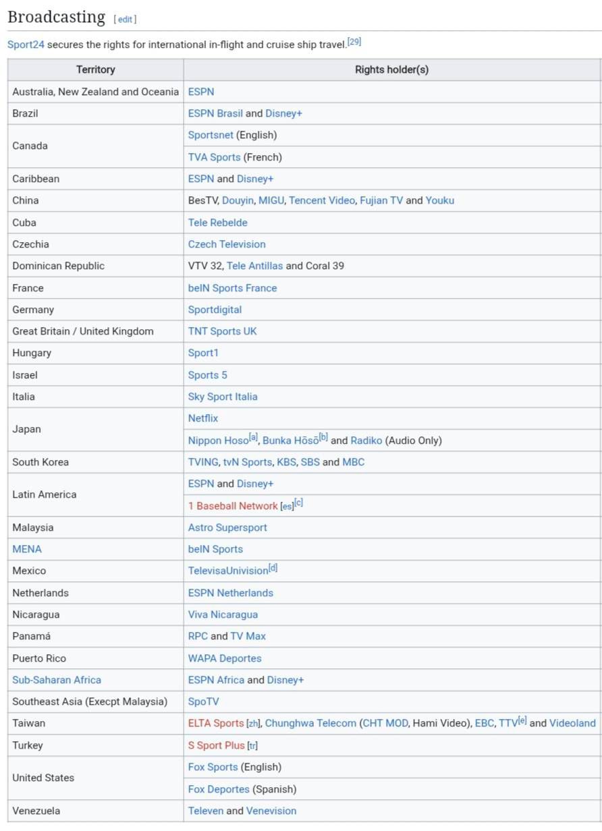Click the Fox Deportes link
This screenshot has height=831, width=602.
coord(219,789)
